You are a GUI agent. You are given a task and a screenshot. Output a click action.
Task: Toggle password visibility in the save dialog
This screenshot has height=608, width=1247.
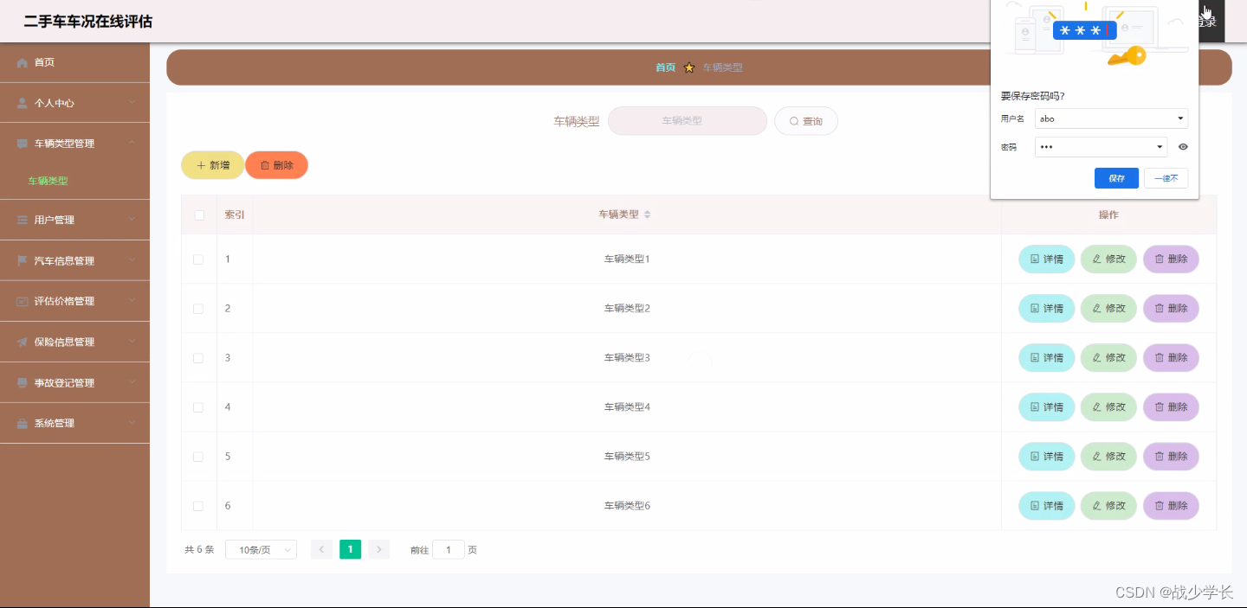coord(1183,146)
